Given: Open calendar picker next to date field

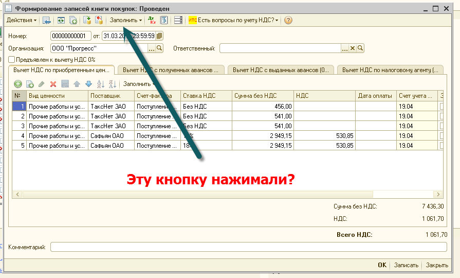Looking at the screenshot, I should [159, 36].
